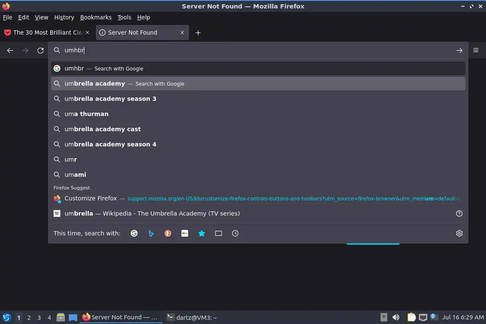Open the History menu

tap(64, 17)
